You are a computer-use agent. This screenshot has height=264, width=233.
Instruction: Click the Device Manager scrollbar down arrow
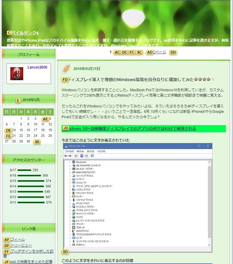click(209, 245)
